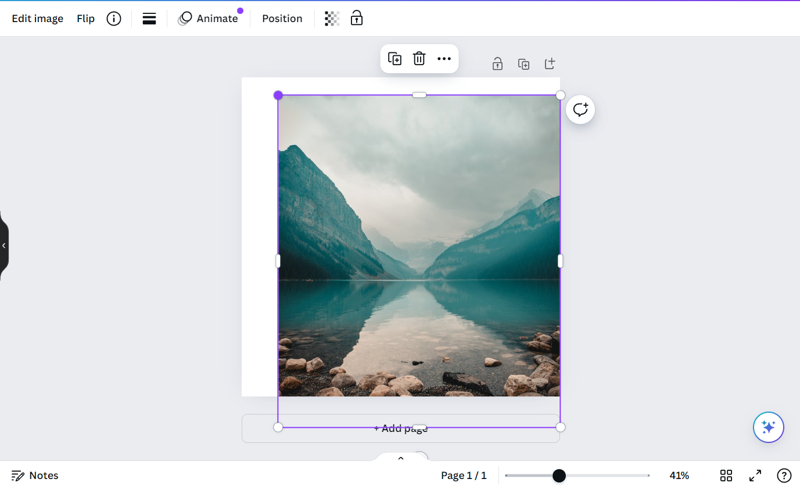The height and width of the screenshot is (486, 800).
Task: Open Position settings
Action: pos(282,18)
